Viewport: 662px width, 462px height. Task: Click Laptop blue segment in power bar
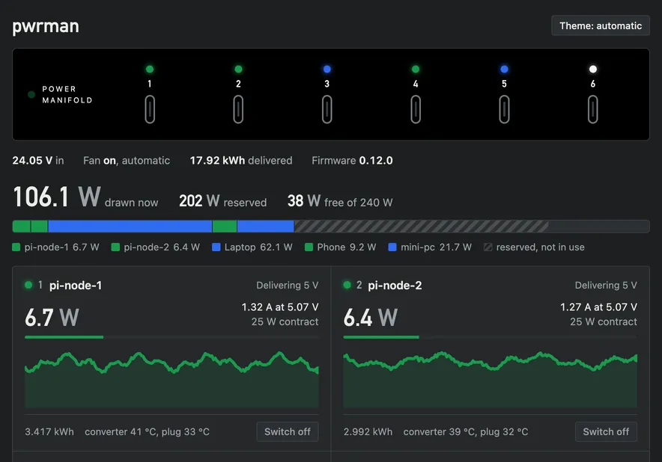pyautogui.click(x=130, y=227)
